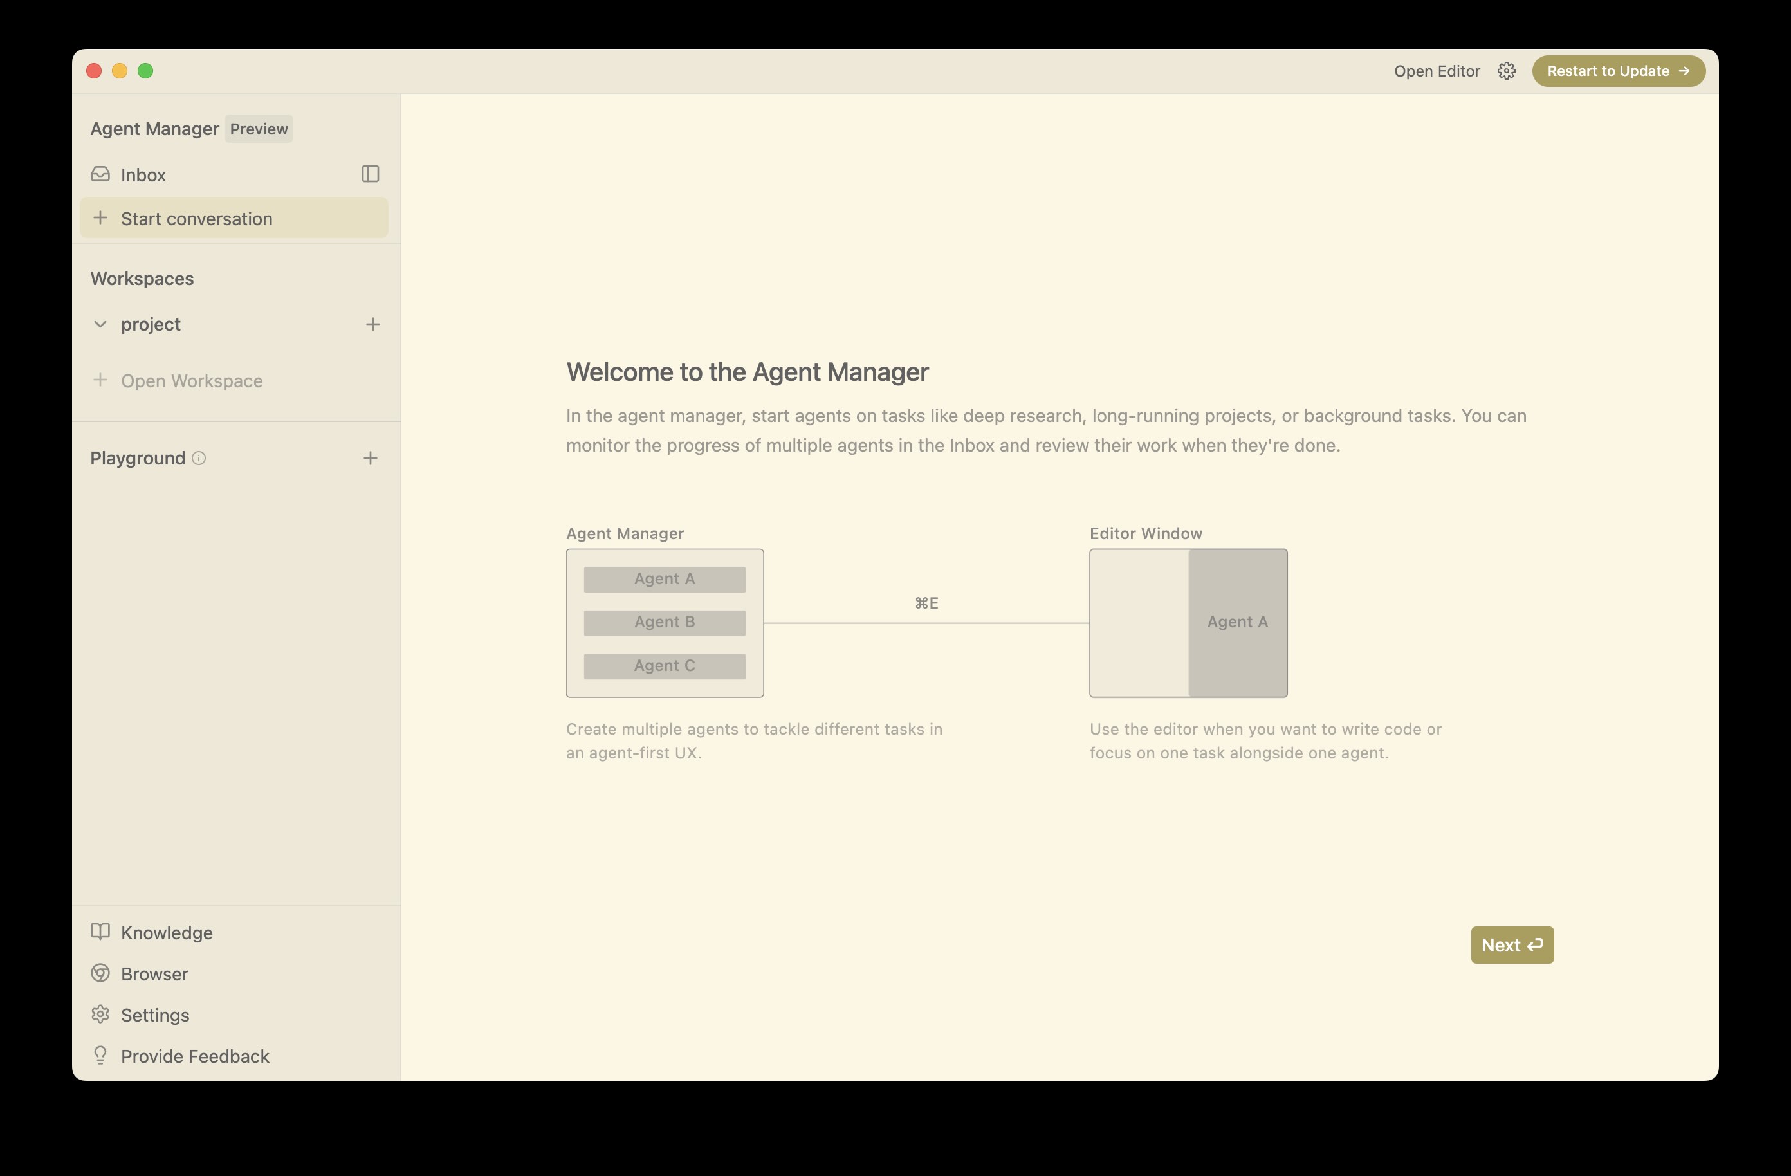Add a new Playground with the plus icon
Screen dimensions: 1791x1176
(371, 458)
